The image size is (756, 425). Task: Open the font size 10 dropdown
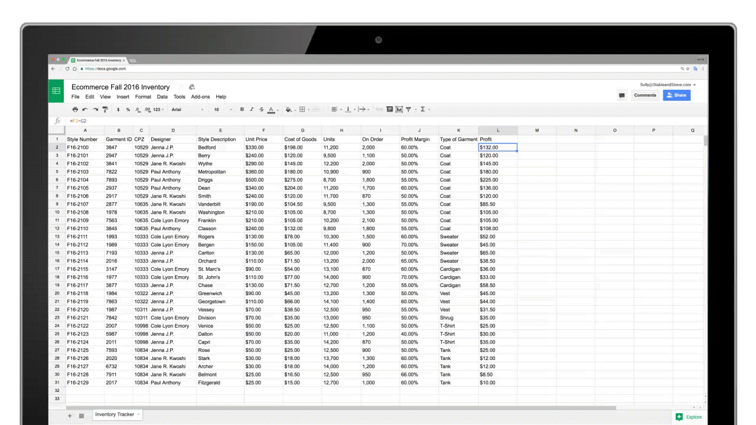tap(219, 109)
